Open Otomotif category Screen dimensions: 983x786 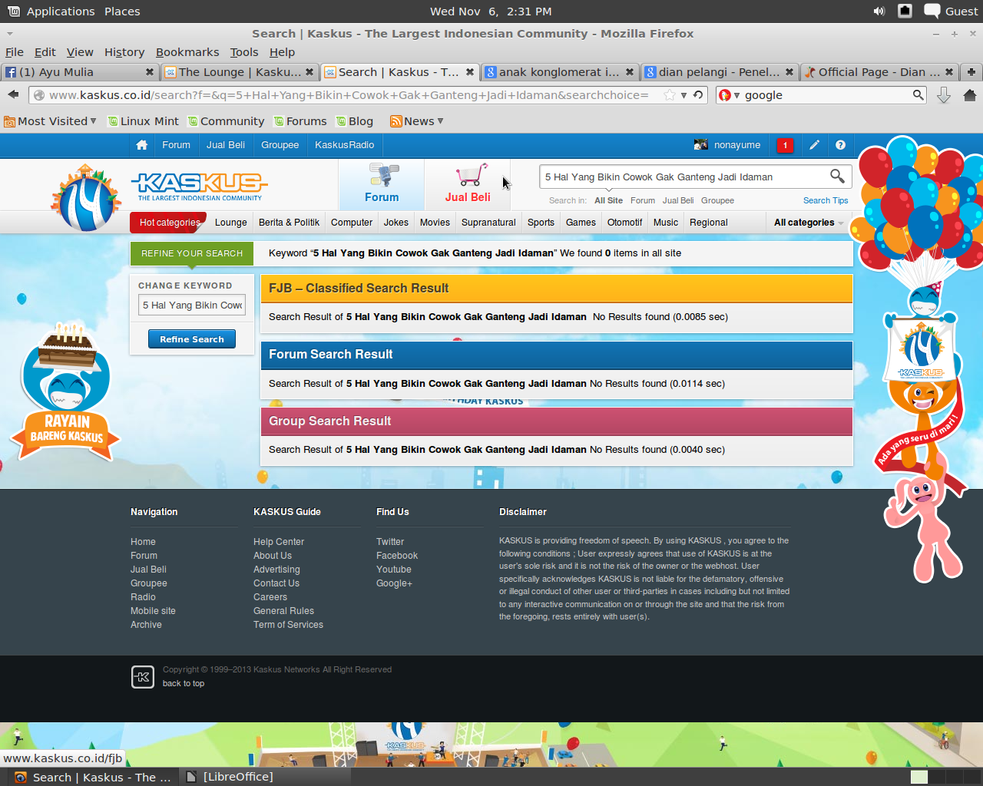point(624,223)
